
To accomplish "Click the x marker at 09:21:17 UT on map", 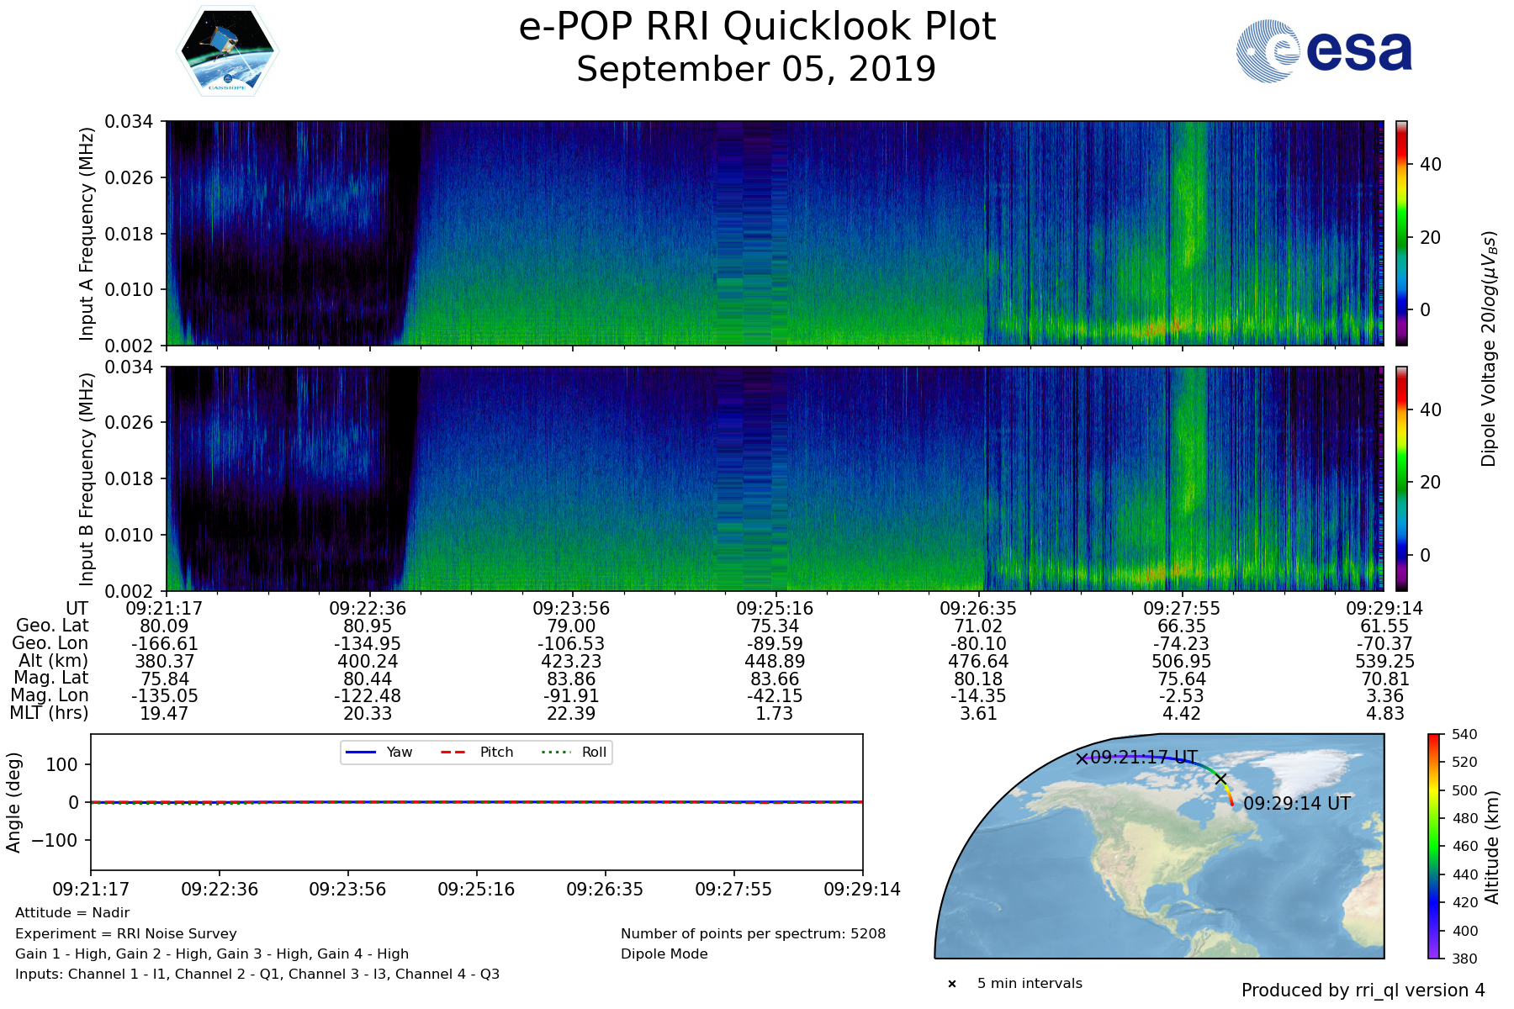I will pyautogui.click(x=1082, y=758).
